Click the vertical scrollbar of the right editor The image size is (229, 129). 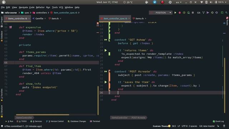click(x=225, y=85)
